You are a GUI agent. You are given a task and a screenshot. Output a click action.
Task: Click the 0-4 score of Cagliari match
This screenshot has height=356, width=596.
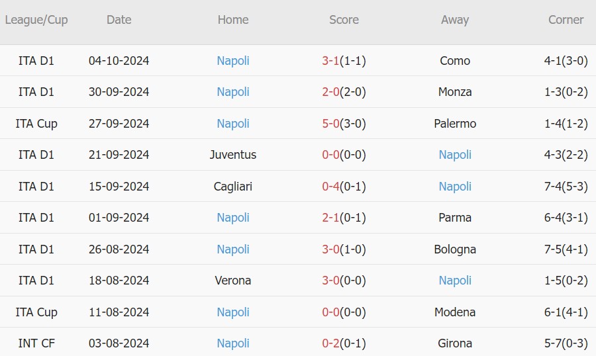[x=331, y=187]
